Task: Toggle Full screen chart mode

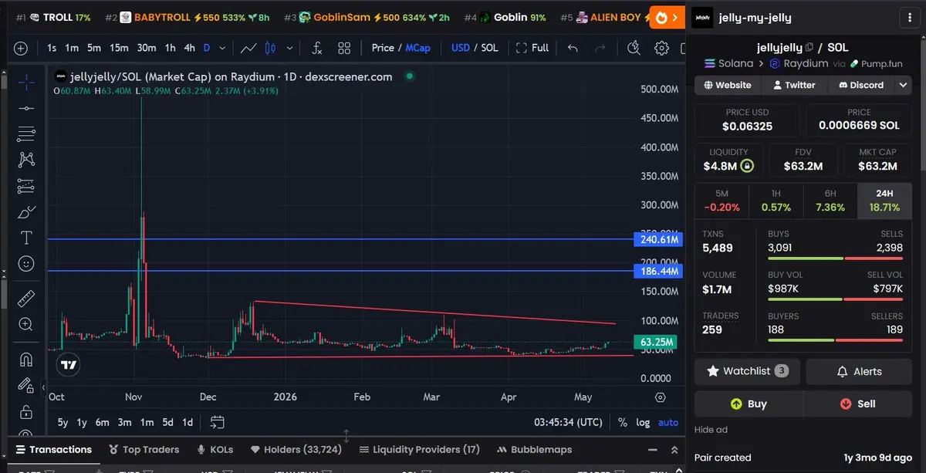Action: pos(532,48)
